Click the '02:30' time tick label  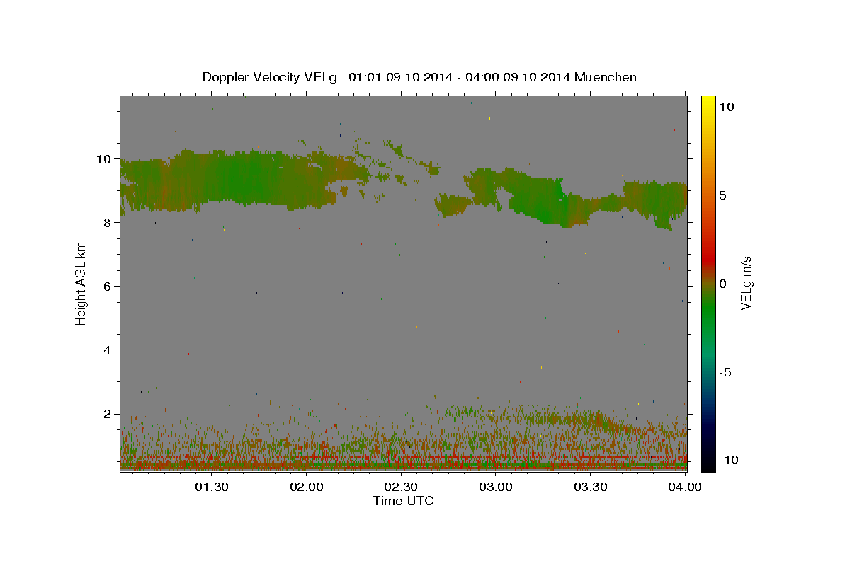tap(401, 487)
